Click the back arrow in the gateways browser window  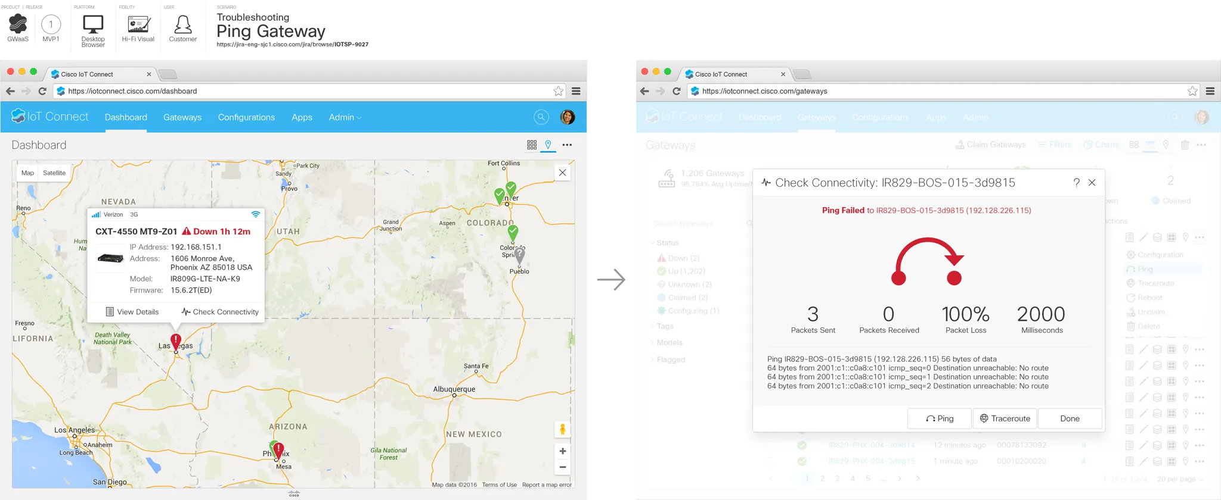(x=644, y=91)
